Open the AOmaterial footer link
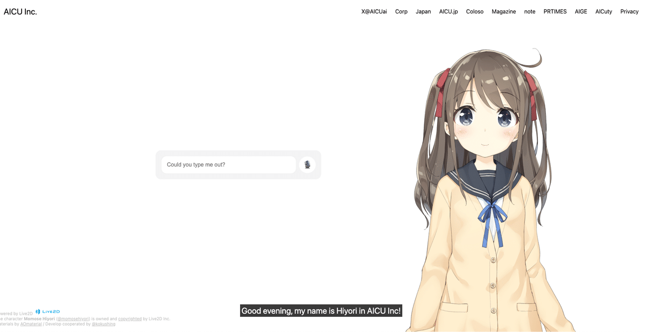646x332 pixels. pos(31,323)
